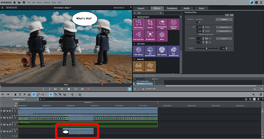Select the percent radio button
Screen dimensions: 264x139
pos(197,22)
